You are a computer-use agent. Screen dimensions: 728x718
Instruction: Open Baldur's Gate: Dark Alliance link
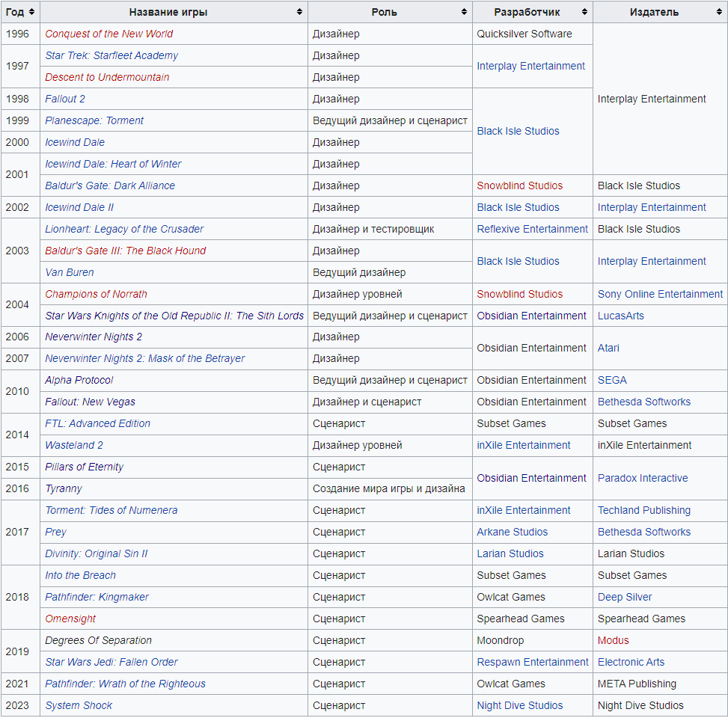tap(110, 185)
